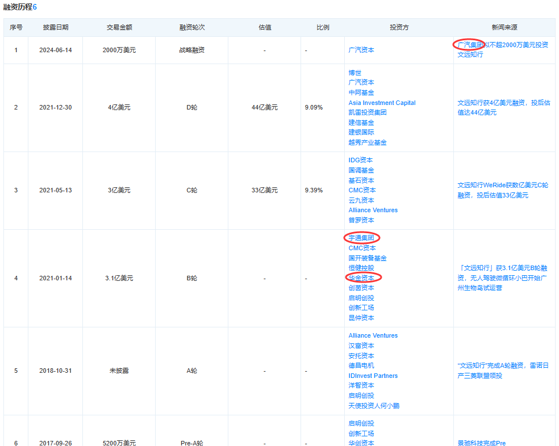Open news link “文远知行”完成A轮融资

(x=503, y=371)
